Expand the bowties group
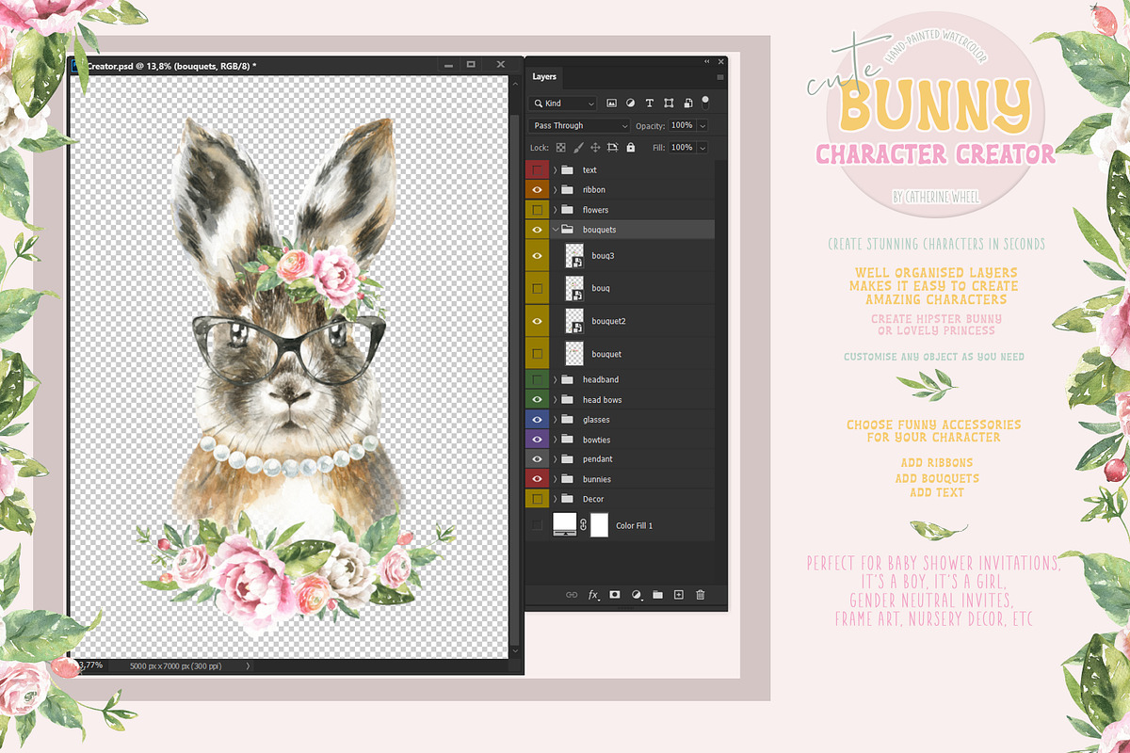The image size is (1130, 753). [x=556, y=440]
